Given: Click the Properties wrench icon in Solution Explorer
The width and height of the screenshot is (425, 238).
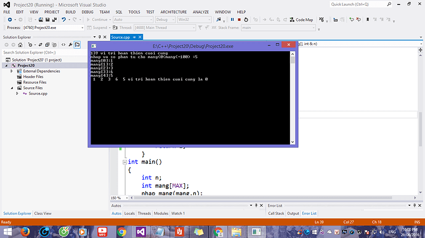Looking at the screenshot, I should click(70, 45).
